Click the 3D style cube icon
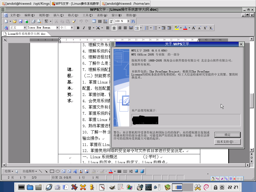Image resolution: width=256 pixels, height=192 pixels. pos(142,171)
